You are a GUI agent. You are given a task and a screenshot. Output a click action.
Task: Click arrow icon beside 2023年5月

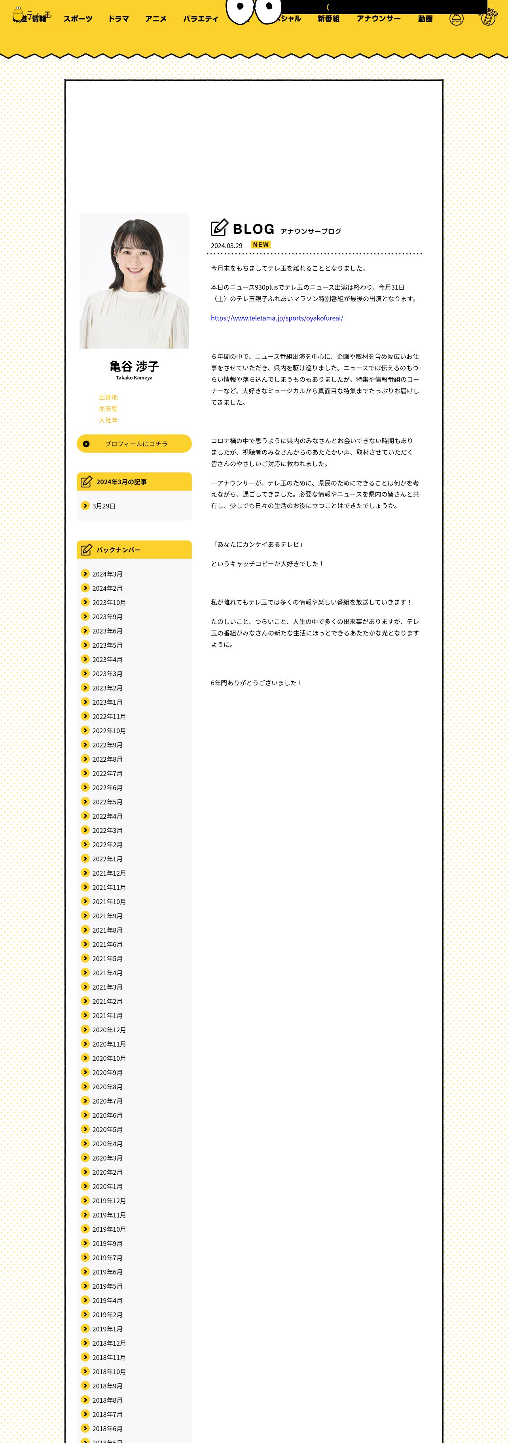click(x=85, y=645)
